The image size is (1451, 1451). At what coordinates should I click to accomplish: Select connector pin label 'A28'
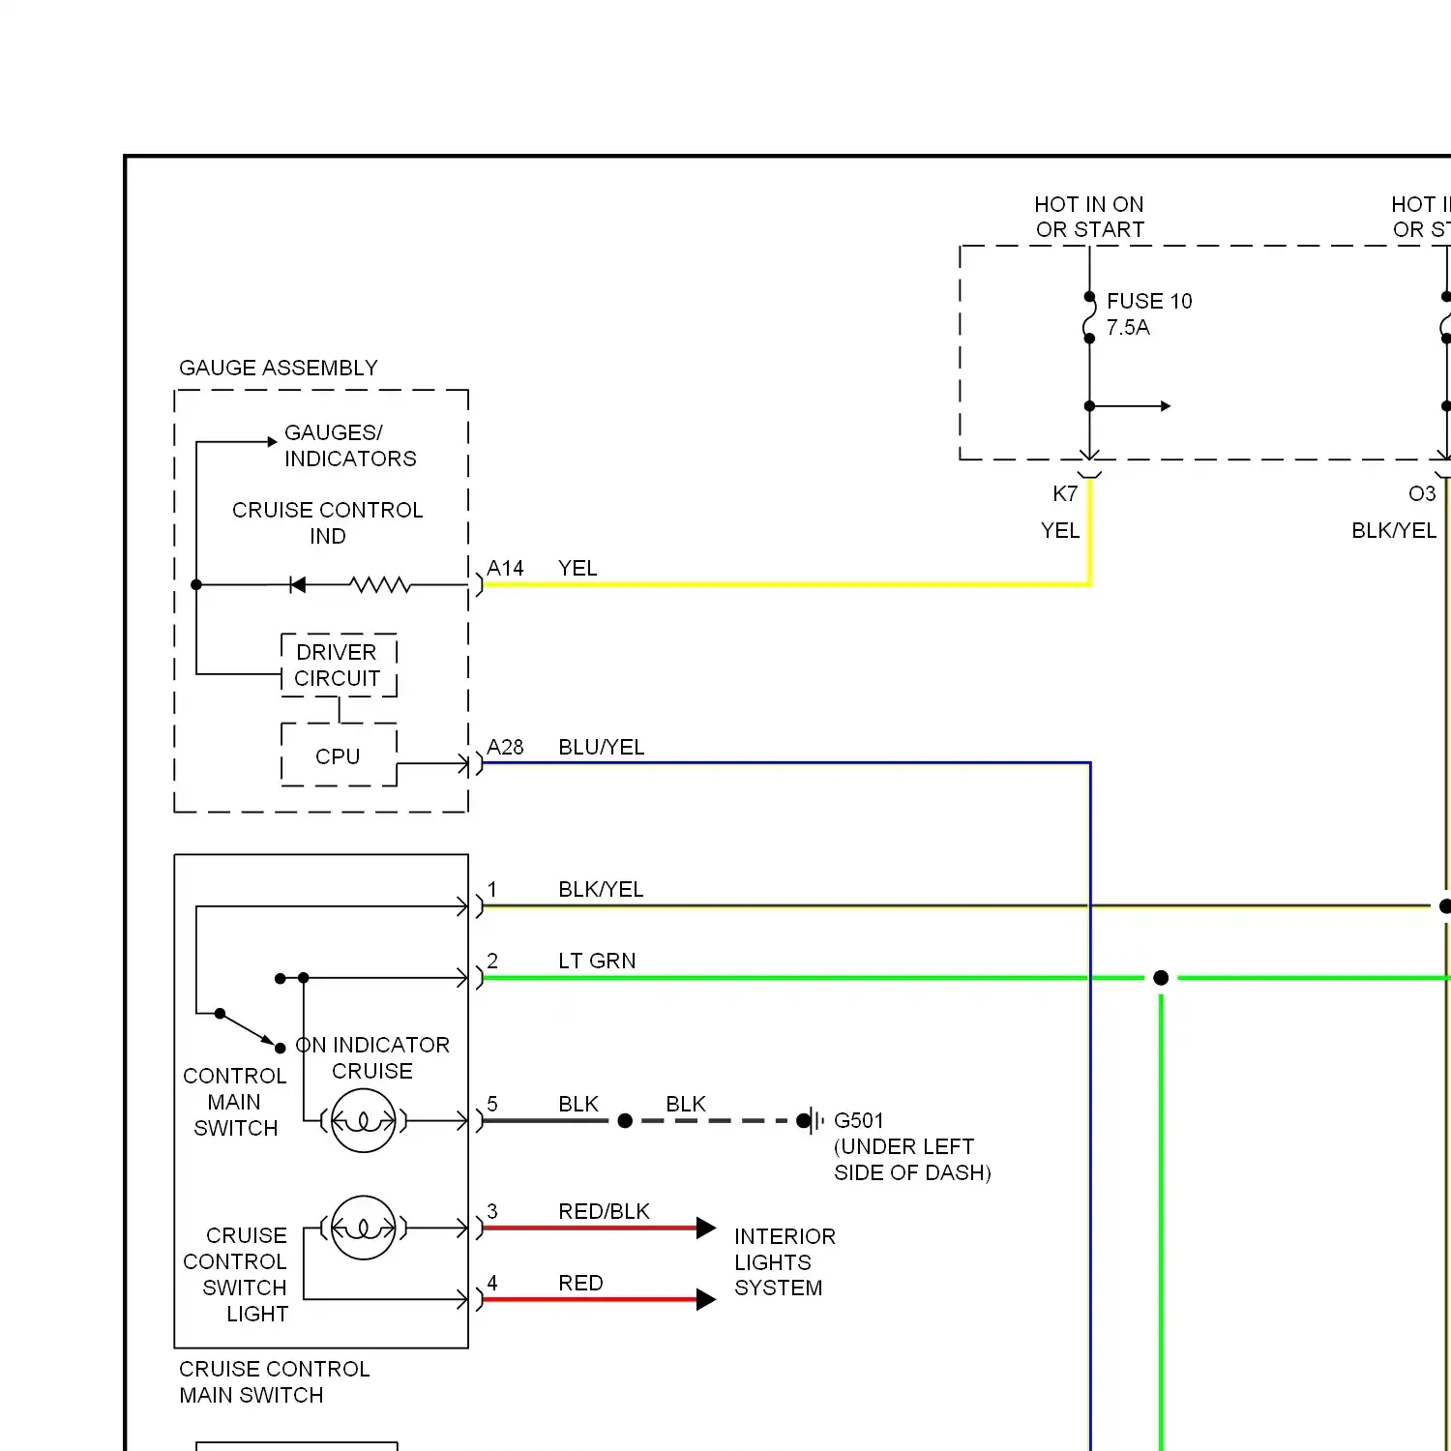pos(505,747)
